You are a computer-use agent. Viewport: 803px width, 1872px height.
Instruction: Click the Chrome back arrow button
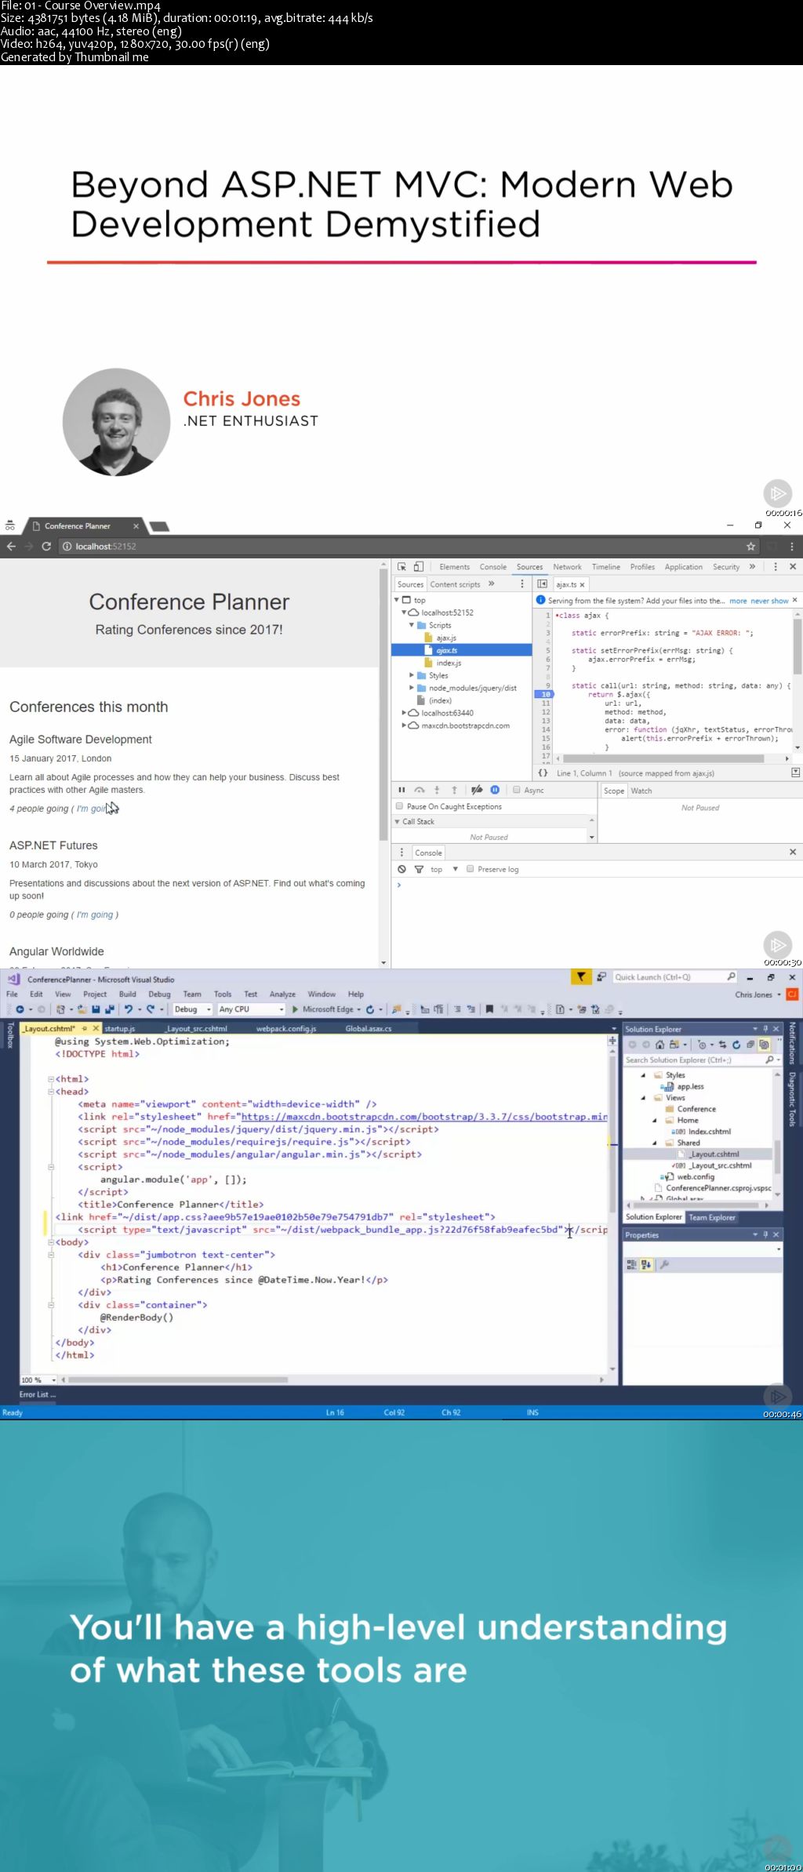(11, 546)
